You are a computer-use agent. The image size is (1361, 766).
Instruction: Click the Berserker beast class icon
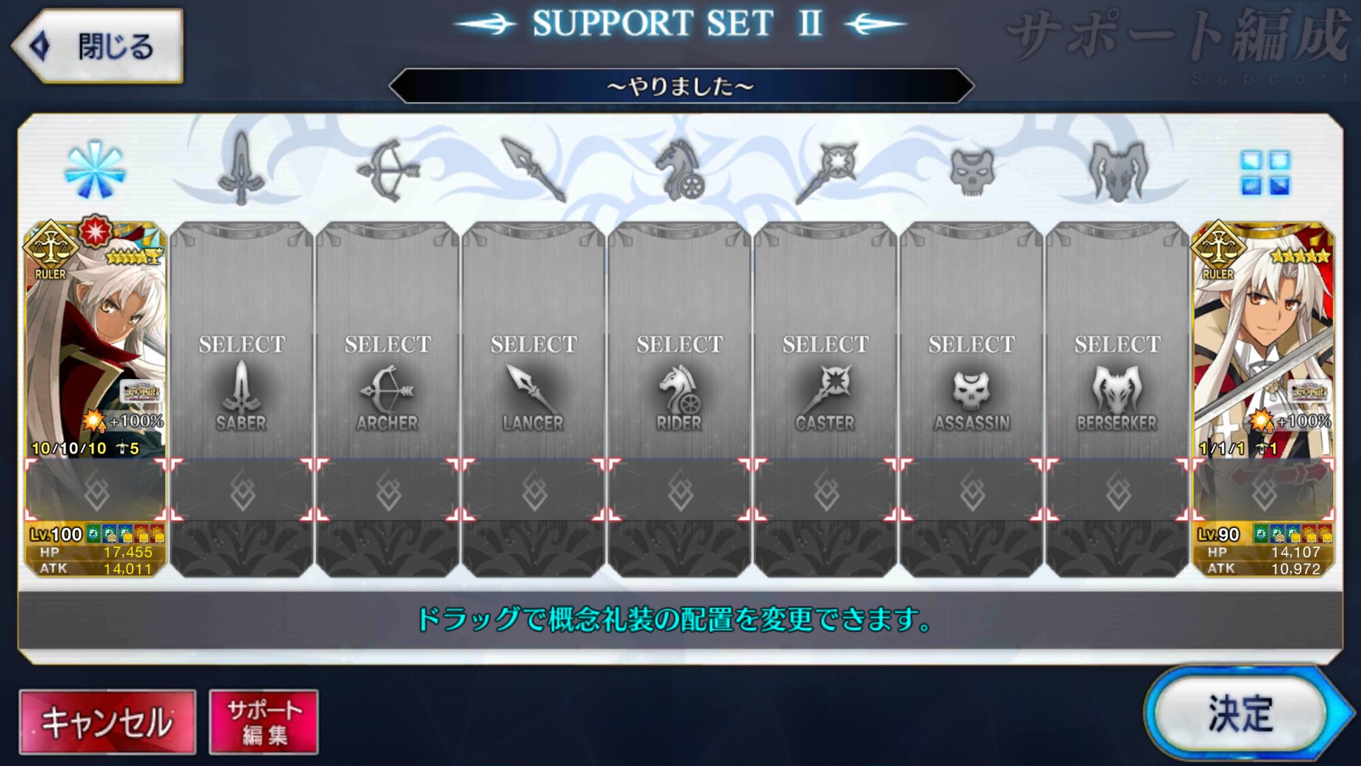(1118, 172)
